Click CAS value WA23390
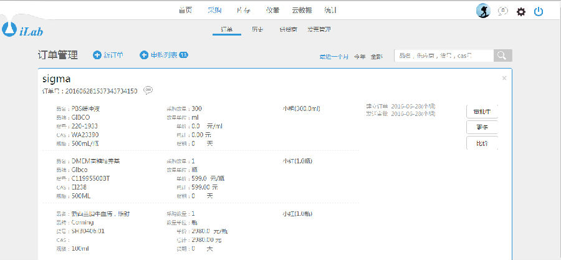Screen dimensions: 561x260 point(85,135)
